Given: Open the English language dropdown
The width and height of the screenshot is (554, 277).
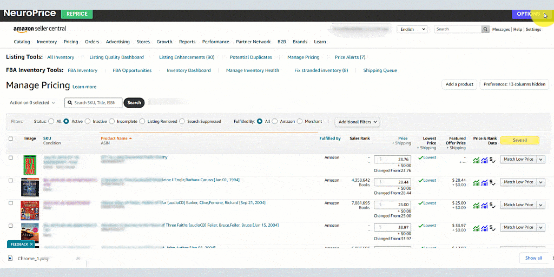Looking at the screenshot, I should tap(412, 29).
